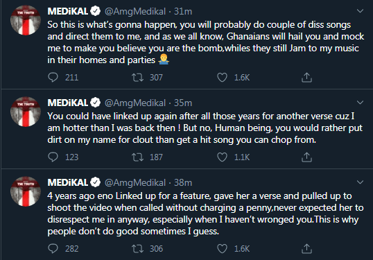This screenshot has width=373, height=260.
Task: Open MEDiKAL's avatar on the 38m tweet
Action: coord(26,191)
